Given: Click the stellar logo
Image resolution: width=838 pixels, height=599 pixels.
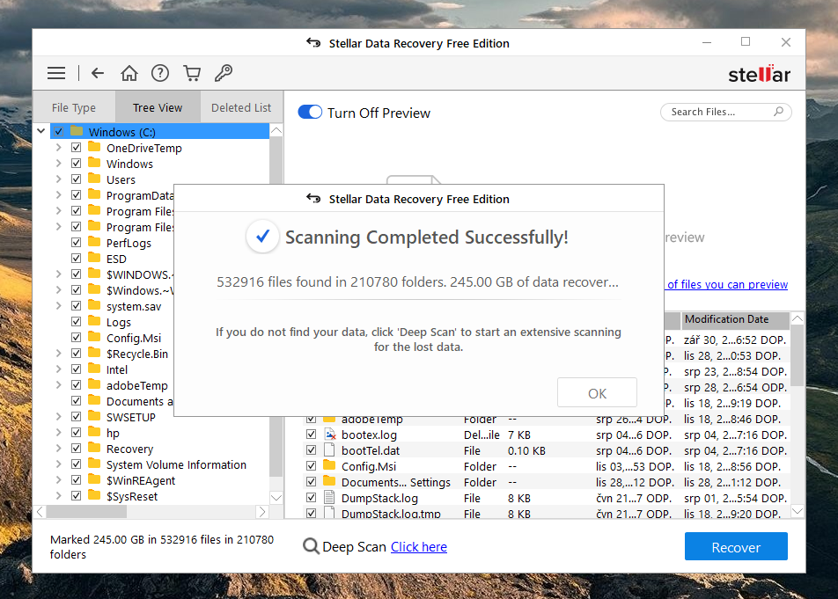Looking at the screenshot, I should [x=760, y=74].
